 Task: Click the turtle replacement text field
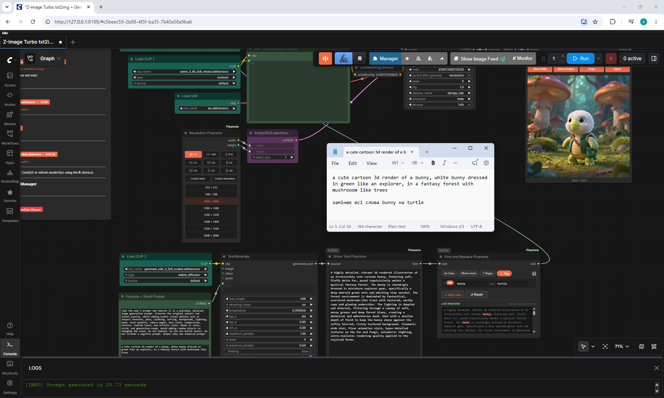512,284
